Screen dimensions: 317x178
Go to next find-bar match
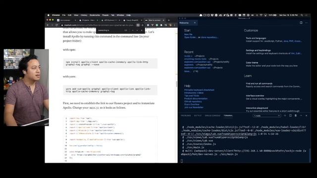click(137, 30)
